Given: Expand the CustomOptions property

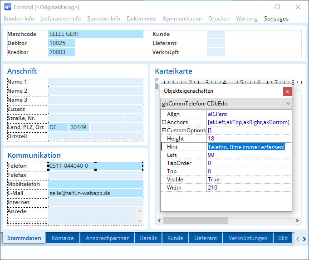Looking at the screenshot, I should coord(164,130).
